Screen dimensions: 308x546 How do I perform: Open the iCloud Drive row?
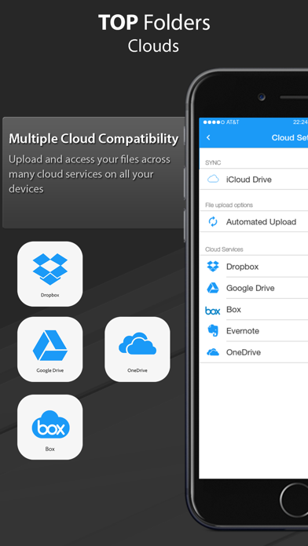pyautogui.click(x=254, y=180)
